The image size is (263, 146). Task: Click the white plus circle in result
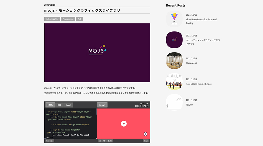click(x=124, y=123)
